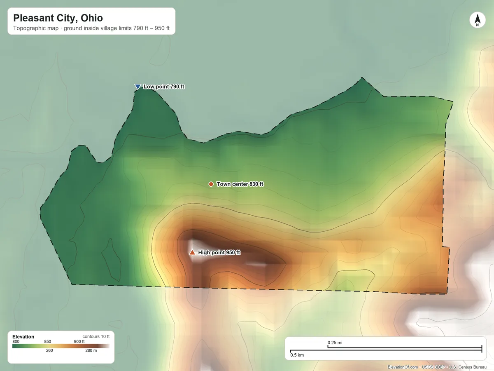This screenshot has height=371, width=494.
Task: Click the '850' legend tick label
Action: click(48, 341)
